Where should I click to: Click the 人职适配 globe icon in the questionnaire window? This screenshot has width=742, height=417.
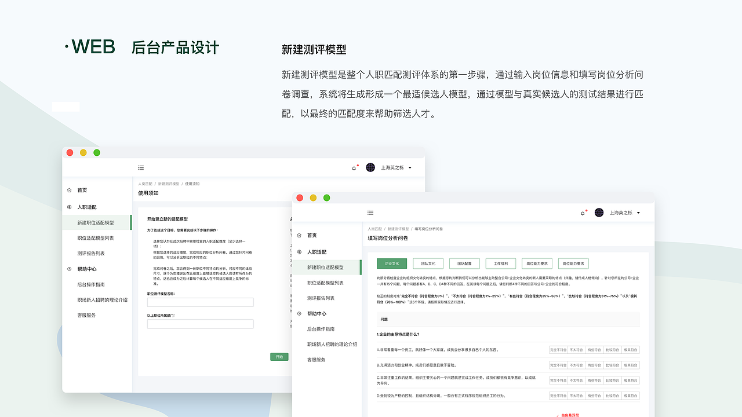coord(299,252)
